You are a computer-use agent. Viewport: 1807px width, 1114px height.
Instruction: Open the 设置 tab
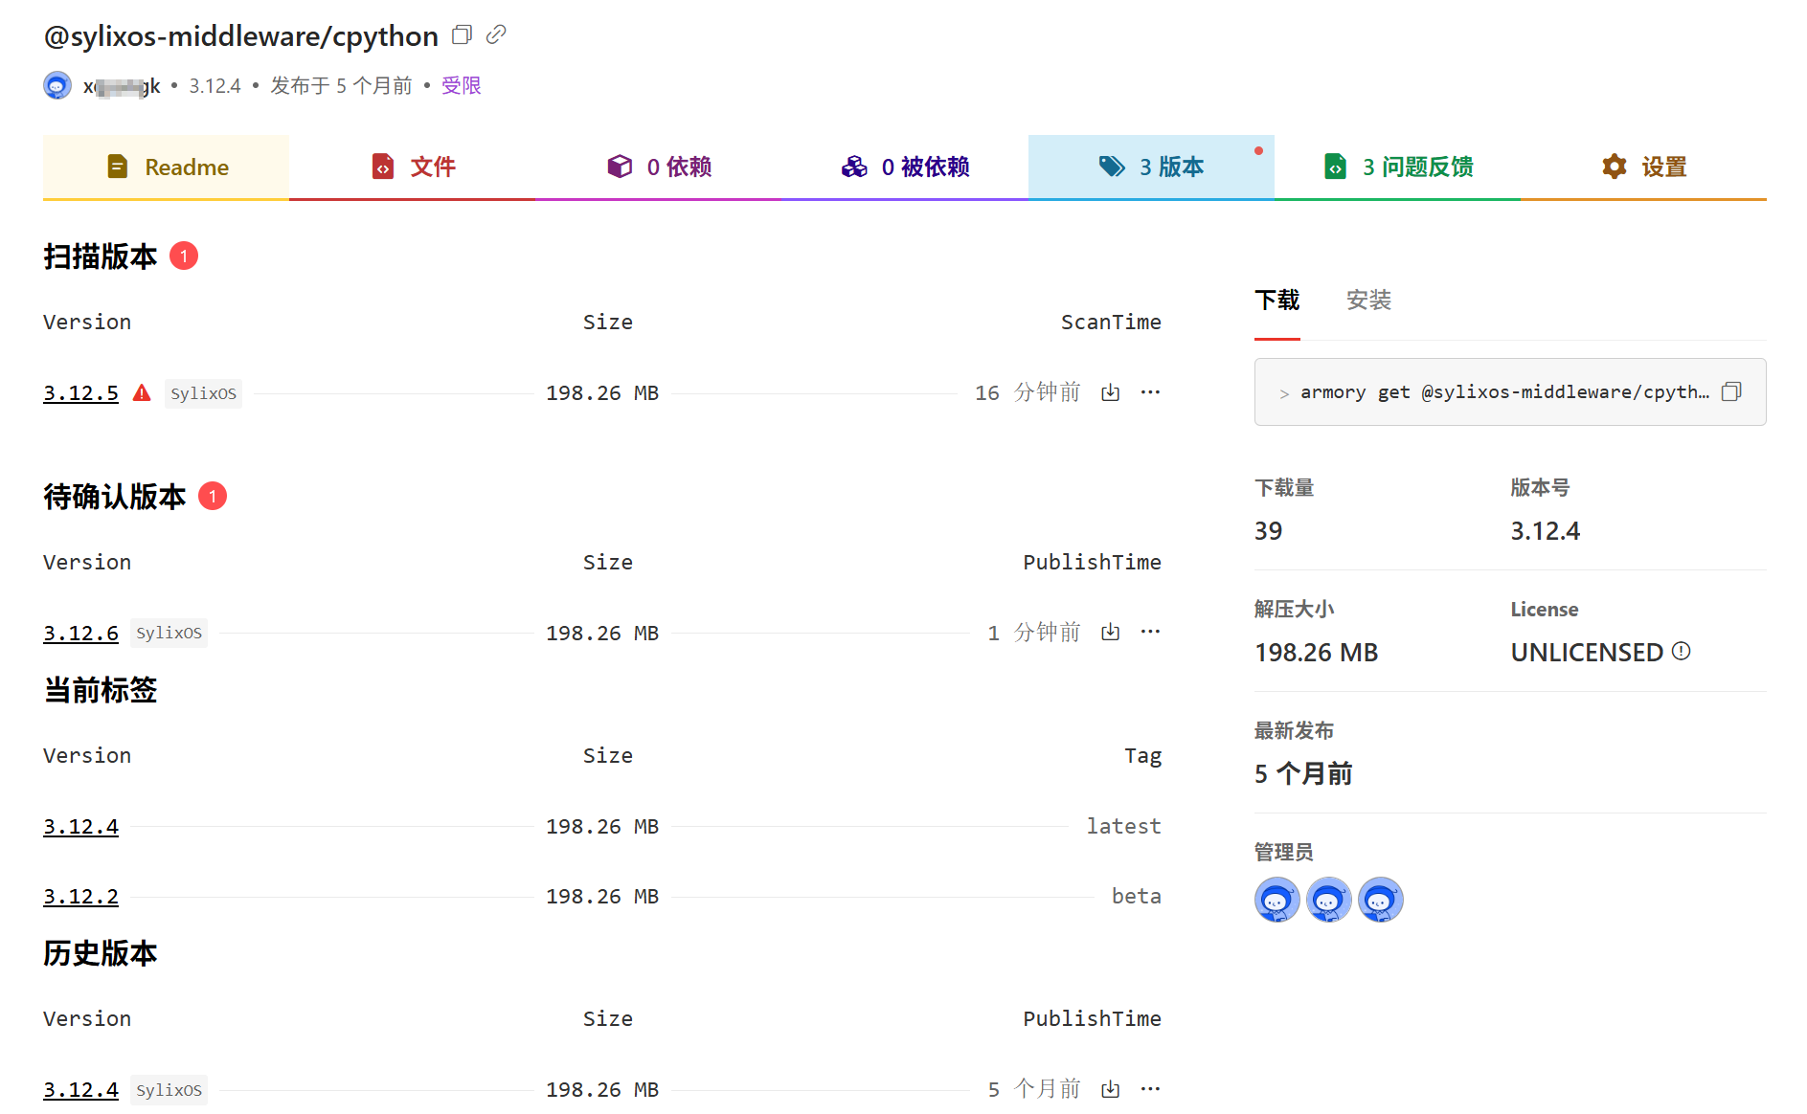click(x=1643, y=167)
